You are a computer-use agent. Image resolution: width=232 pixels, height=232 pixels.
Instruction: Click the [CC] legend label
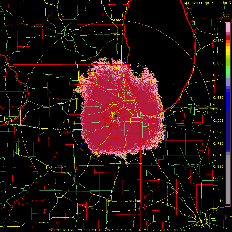pos(220,18)
